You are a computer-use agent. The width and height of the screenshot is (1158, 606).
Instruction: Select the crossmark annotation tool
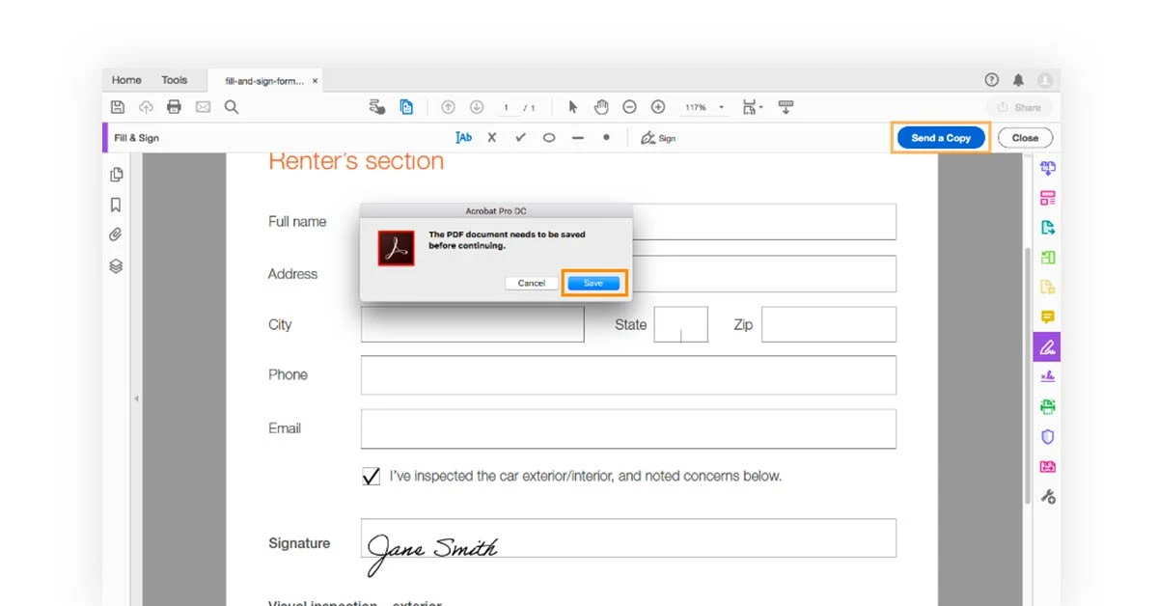[492, 137]
